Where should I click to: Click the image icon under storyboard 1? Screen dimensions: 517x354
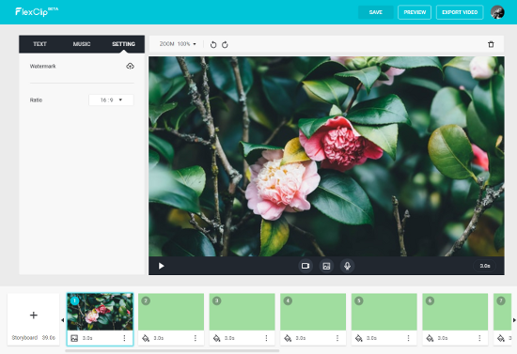click(74, 338)
